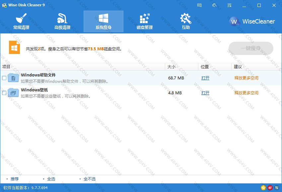Share via red Weibo icon

(270, 188)
